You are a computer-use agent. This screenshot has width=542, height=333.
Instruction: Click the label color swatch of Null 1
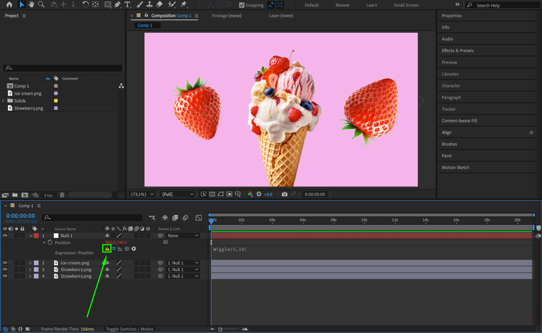point(36,236)
